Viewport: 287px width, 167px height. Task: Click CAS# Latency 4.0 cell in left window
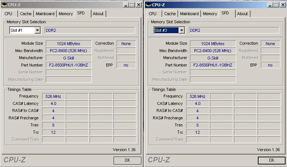(53, 103)
